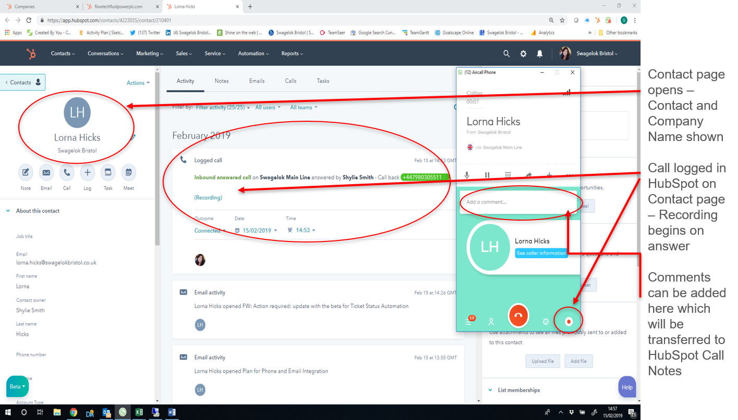Open the All teams filter
738x420 pixels.
coord(304,107)
